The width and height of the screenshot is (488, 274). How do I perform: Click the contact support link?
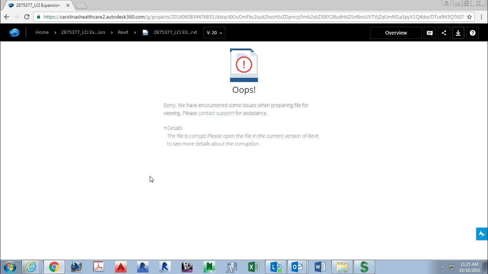coord(216,113)
